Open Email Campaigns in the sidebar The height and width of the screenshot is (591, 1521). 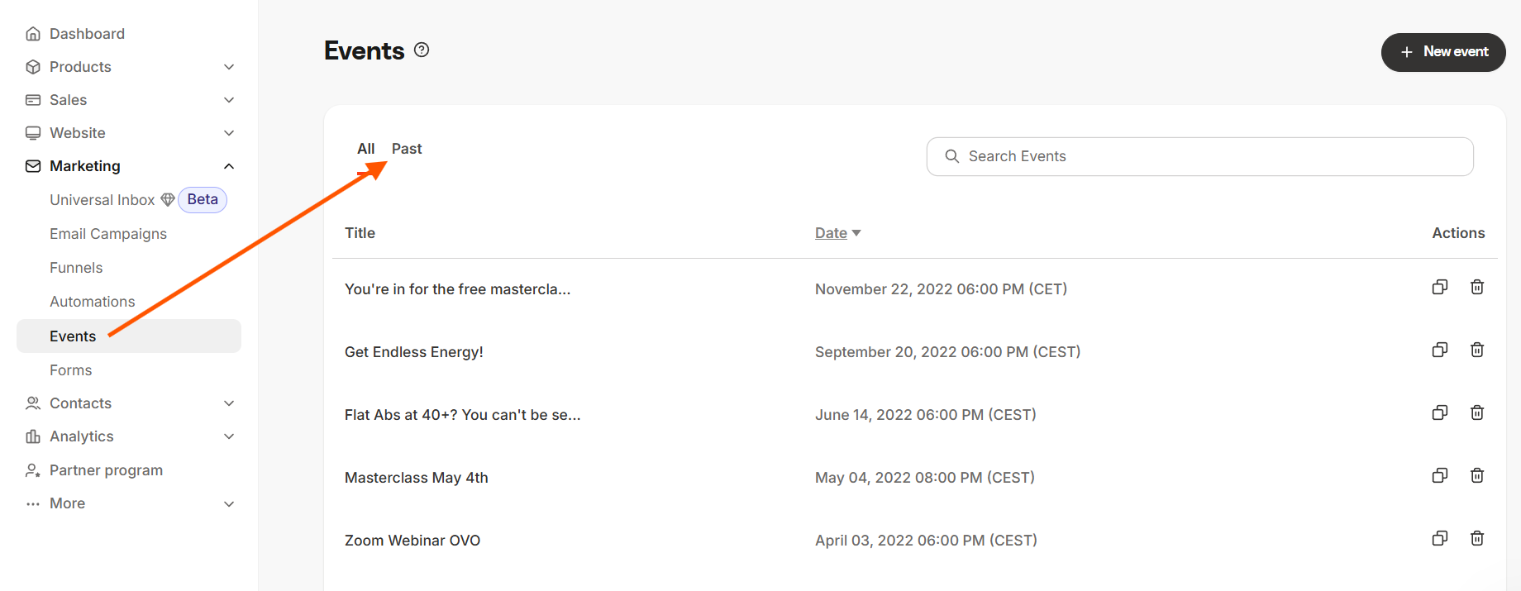[108, 234]
